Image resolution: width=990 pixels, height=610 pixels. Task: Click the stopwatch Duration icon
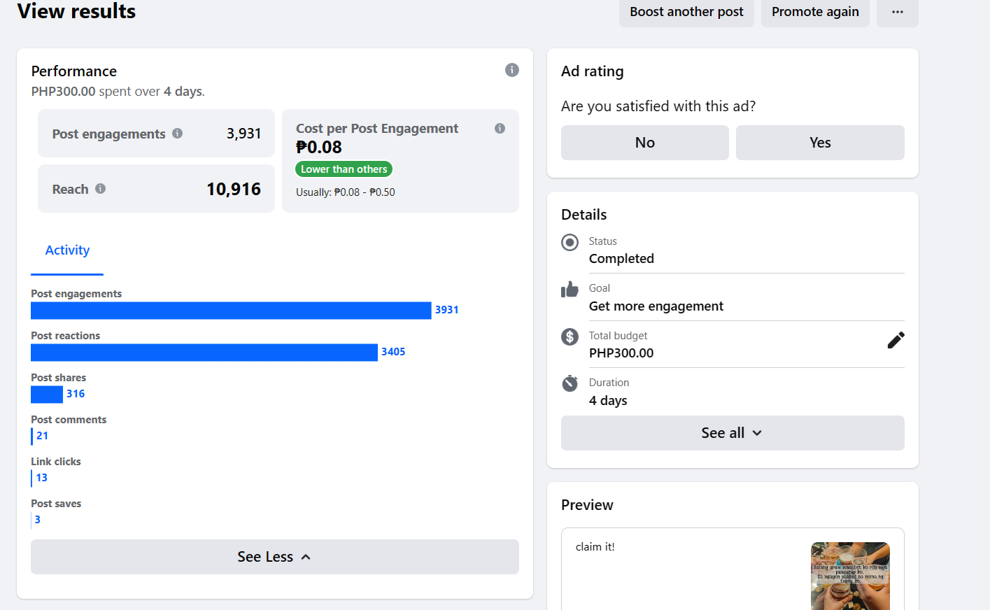point(570,383)
